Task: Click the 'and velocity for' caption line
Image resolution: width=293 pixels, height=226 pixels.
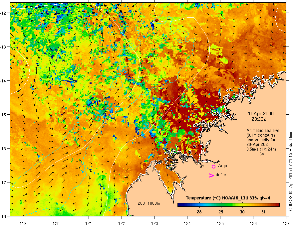Action: 261,140
